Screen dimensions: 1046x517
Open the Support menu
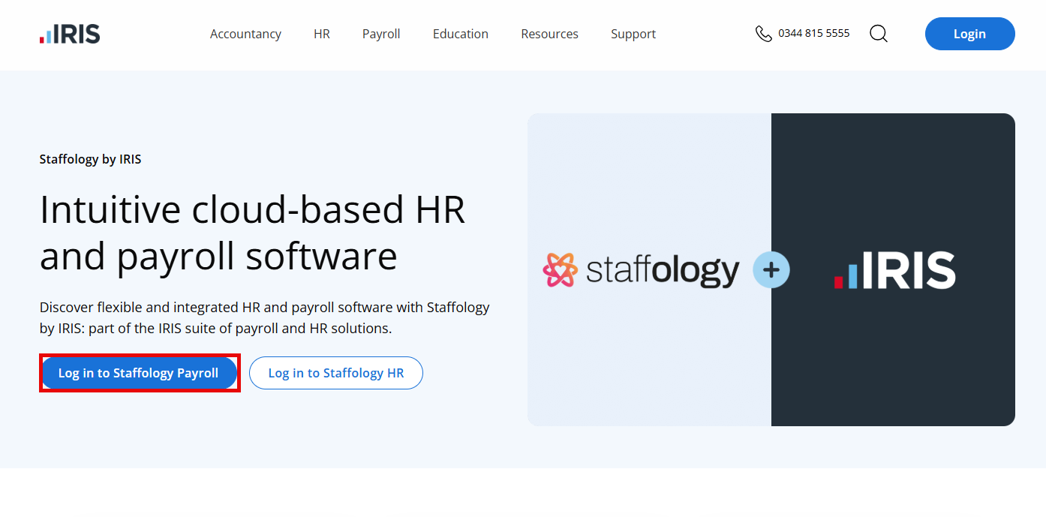(633, 34)
